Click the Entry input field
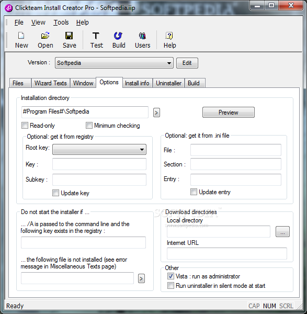This screenshot has width=307, height=314. tap(236, 180)
